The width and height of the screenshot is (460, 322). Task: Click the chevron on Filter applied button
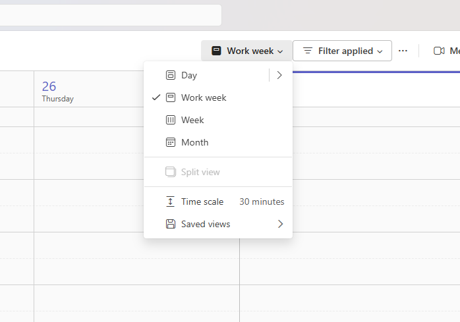380,51
